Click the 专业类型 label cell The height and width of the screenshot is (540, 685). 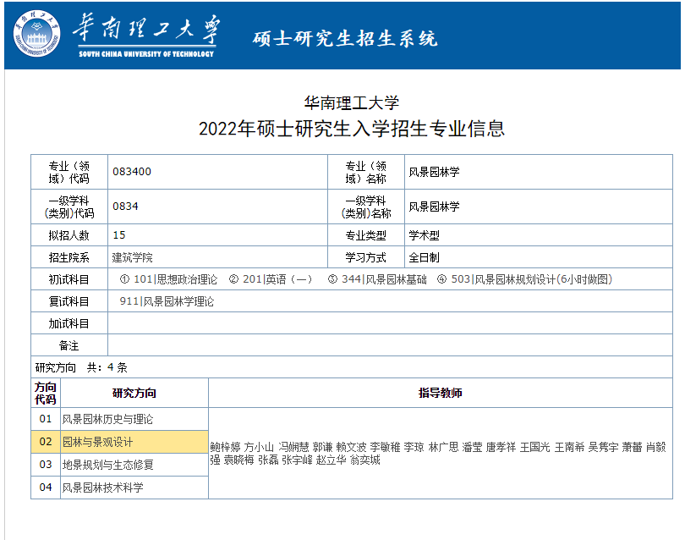(x=366, y=235)
